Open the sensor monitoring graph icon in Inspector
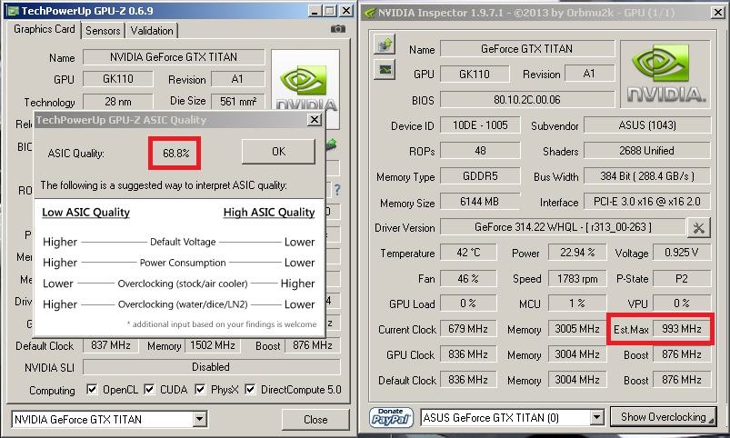This screenshot has height=438, width=730. coord(385,70)
